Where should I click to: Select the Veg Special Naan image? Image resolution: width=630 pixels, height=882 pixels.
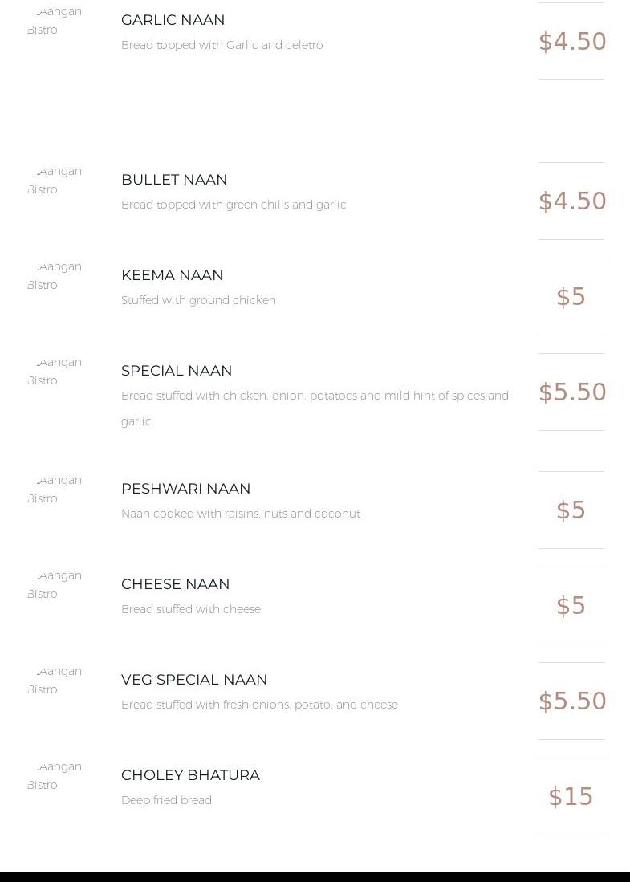click(55, 681)
